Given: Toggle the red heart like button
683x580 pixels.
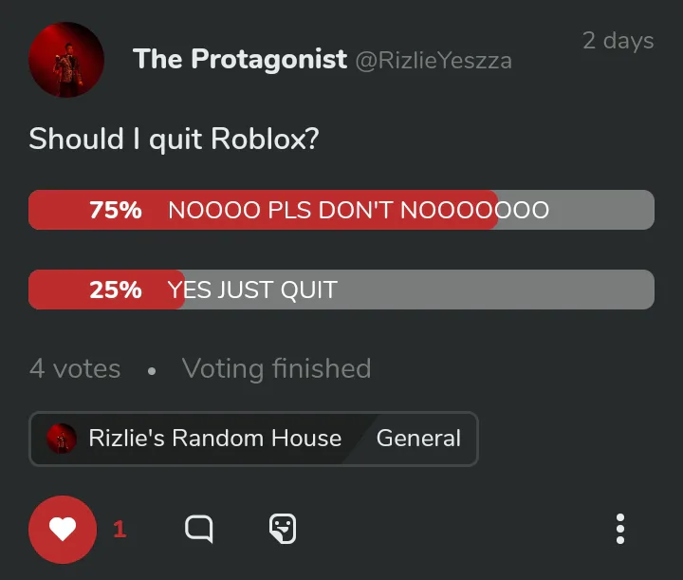Looking at the screenshot, I should tap(63, 529).
